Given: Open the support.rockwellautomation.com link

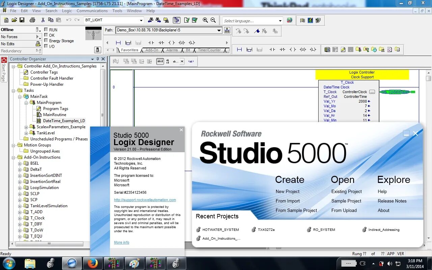Looking at the screenshot, I should click(145, 200).
